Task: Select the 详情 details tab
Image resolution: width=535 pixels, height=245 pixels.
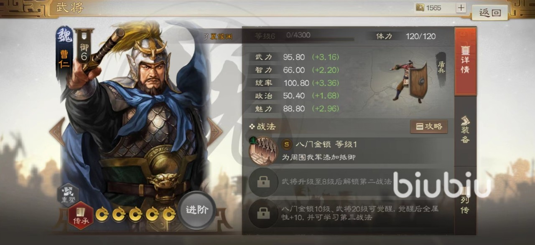Action: (x=465, y=62)
